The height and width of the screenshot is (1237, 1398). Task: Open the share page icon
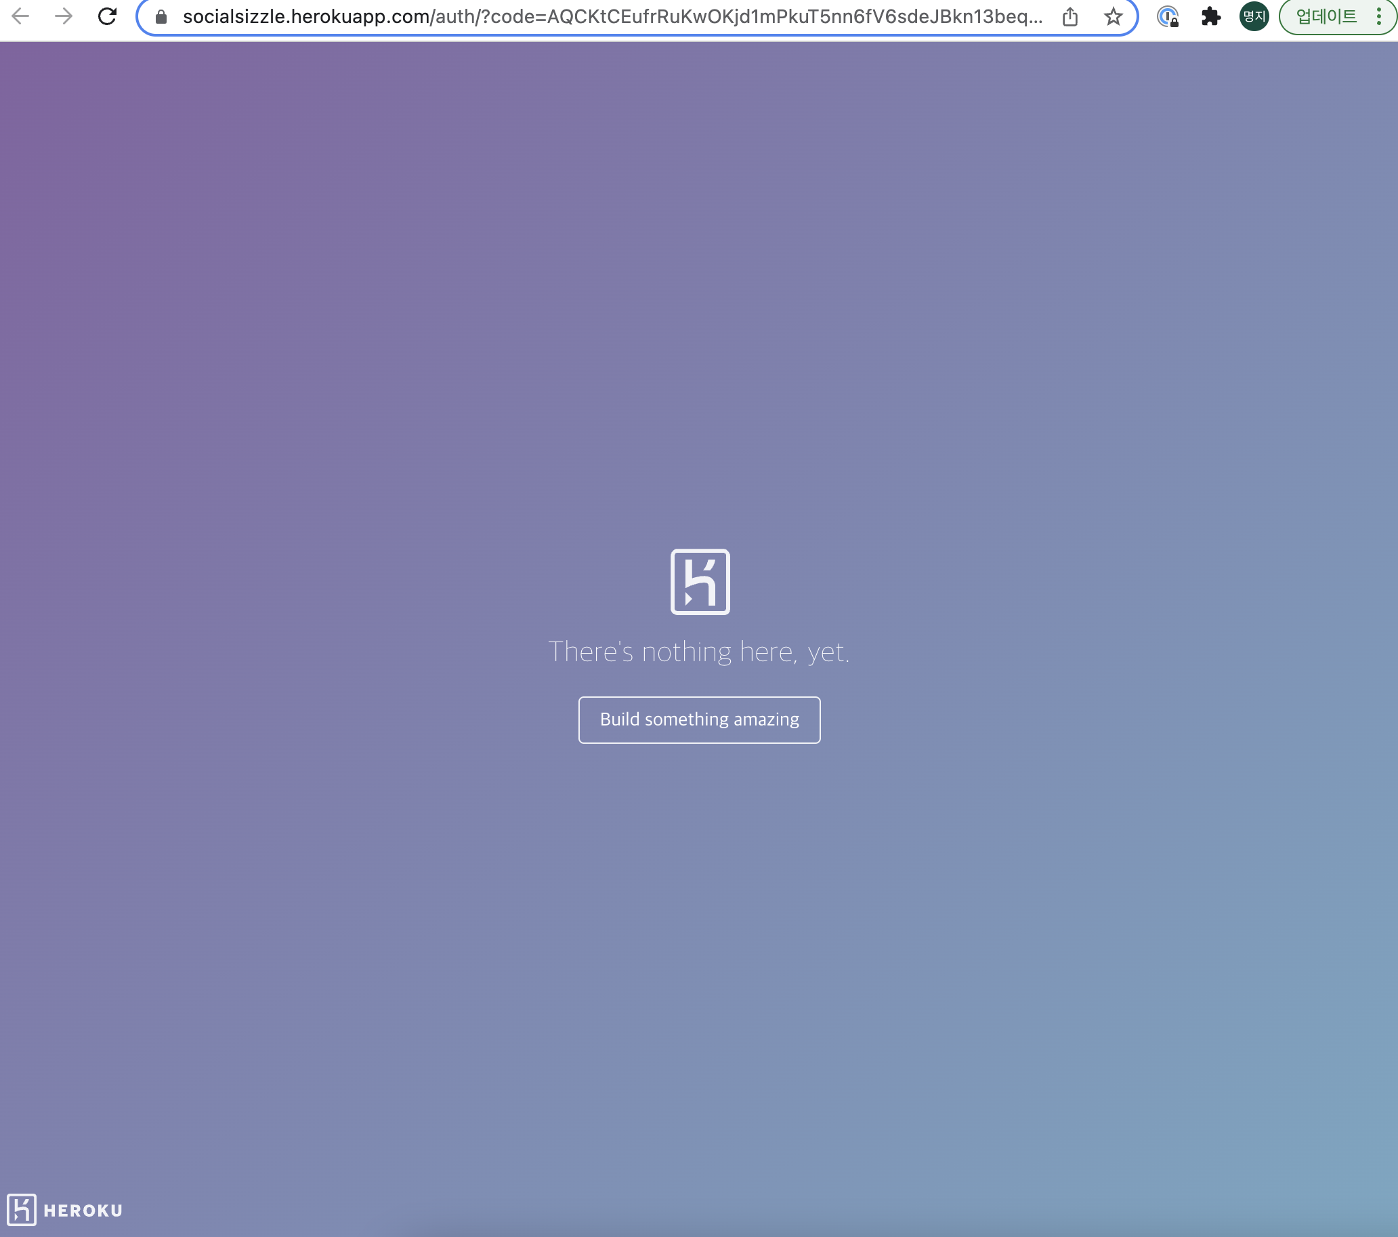click(1070, 16)
